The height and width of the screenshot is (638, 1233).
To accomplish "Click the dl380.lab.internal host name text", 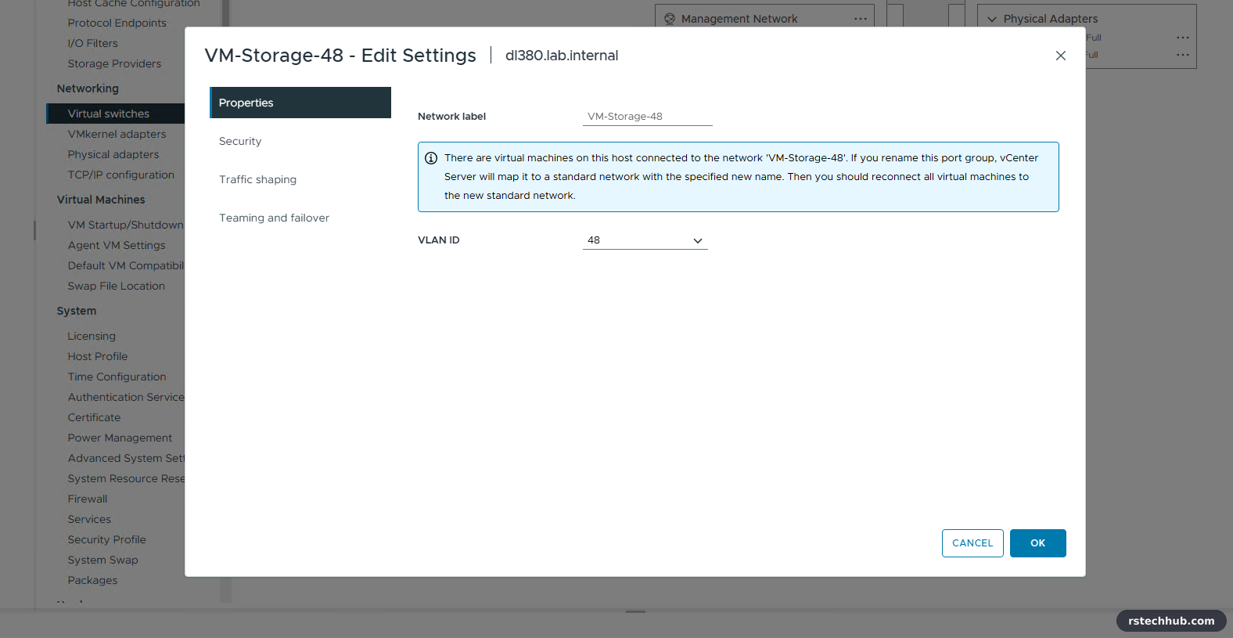I will 562,56.
